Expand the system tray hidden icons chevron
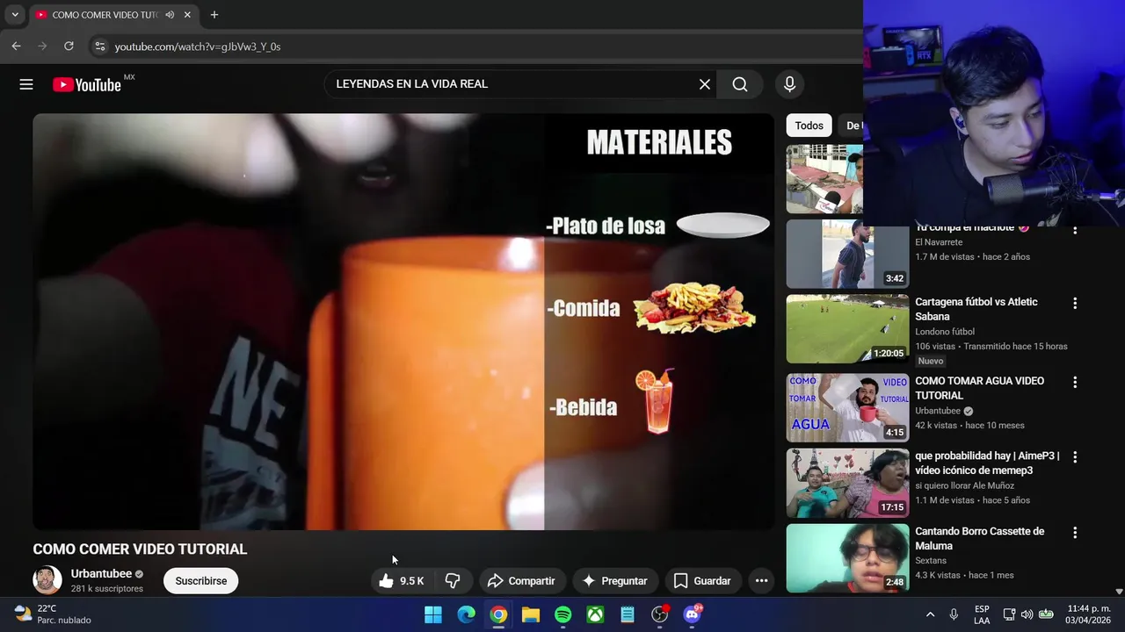Image resolution: width=1125 pixels, height=632 pixels. 930,614
